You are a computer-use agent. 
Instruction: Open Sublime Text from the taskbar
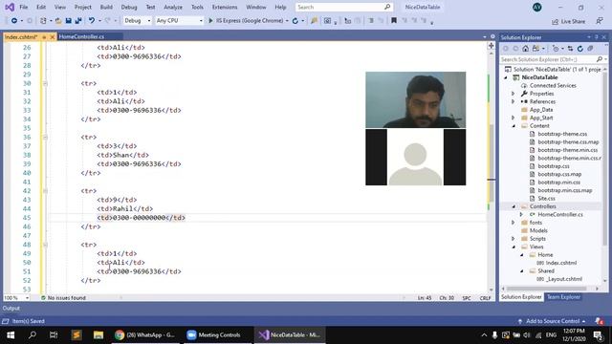click(76, 335)
